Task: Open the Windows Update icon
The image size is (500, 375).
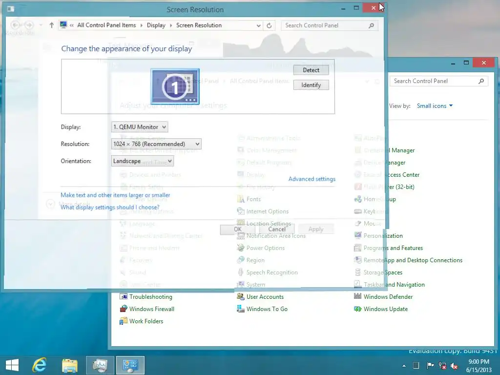Action: pos(358,309)
